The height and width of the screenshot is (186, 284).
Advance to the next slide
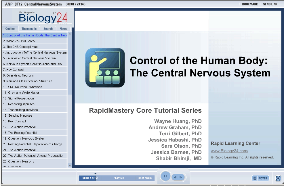click(181, 177)
